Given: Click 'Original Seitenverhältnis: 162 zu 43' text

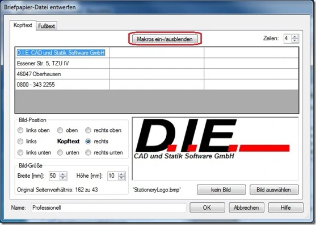Looking at the screenshot, I should coord(57,190).
